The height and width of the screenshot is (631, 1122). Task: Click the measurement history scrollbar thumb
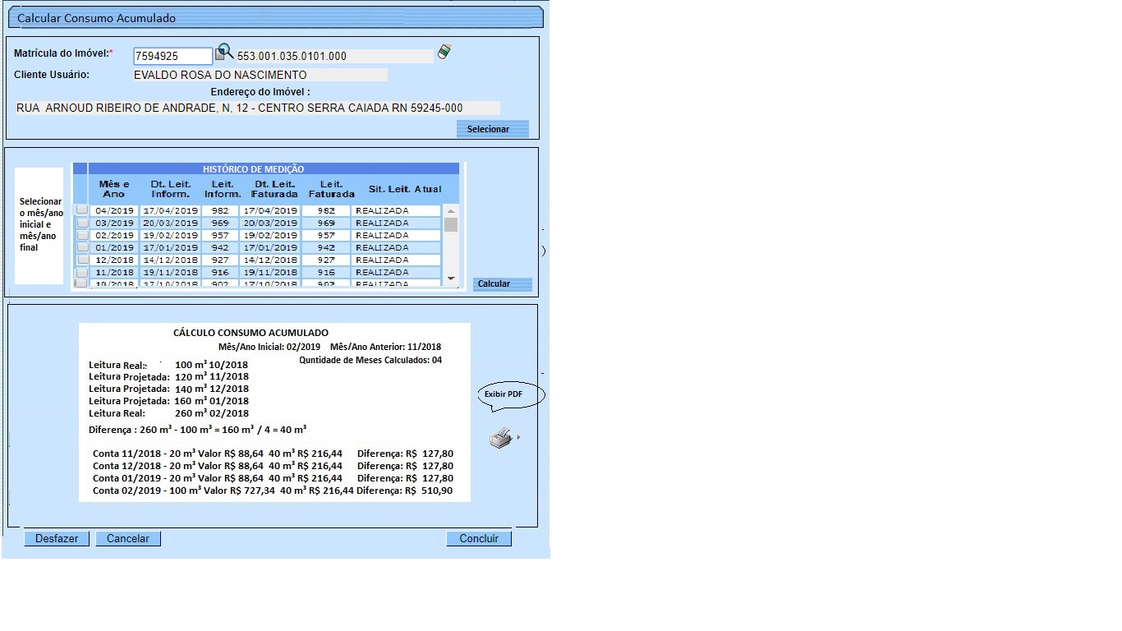coord(450,225)
